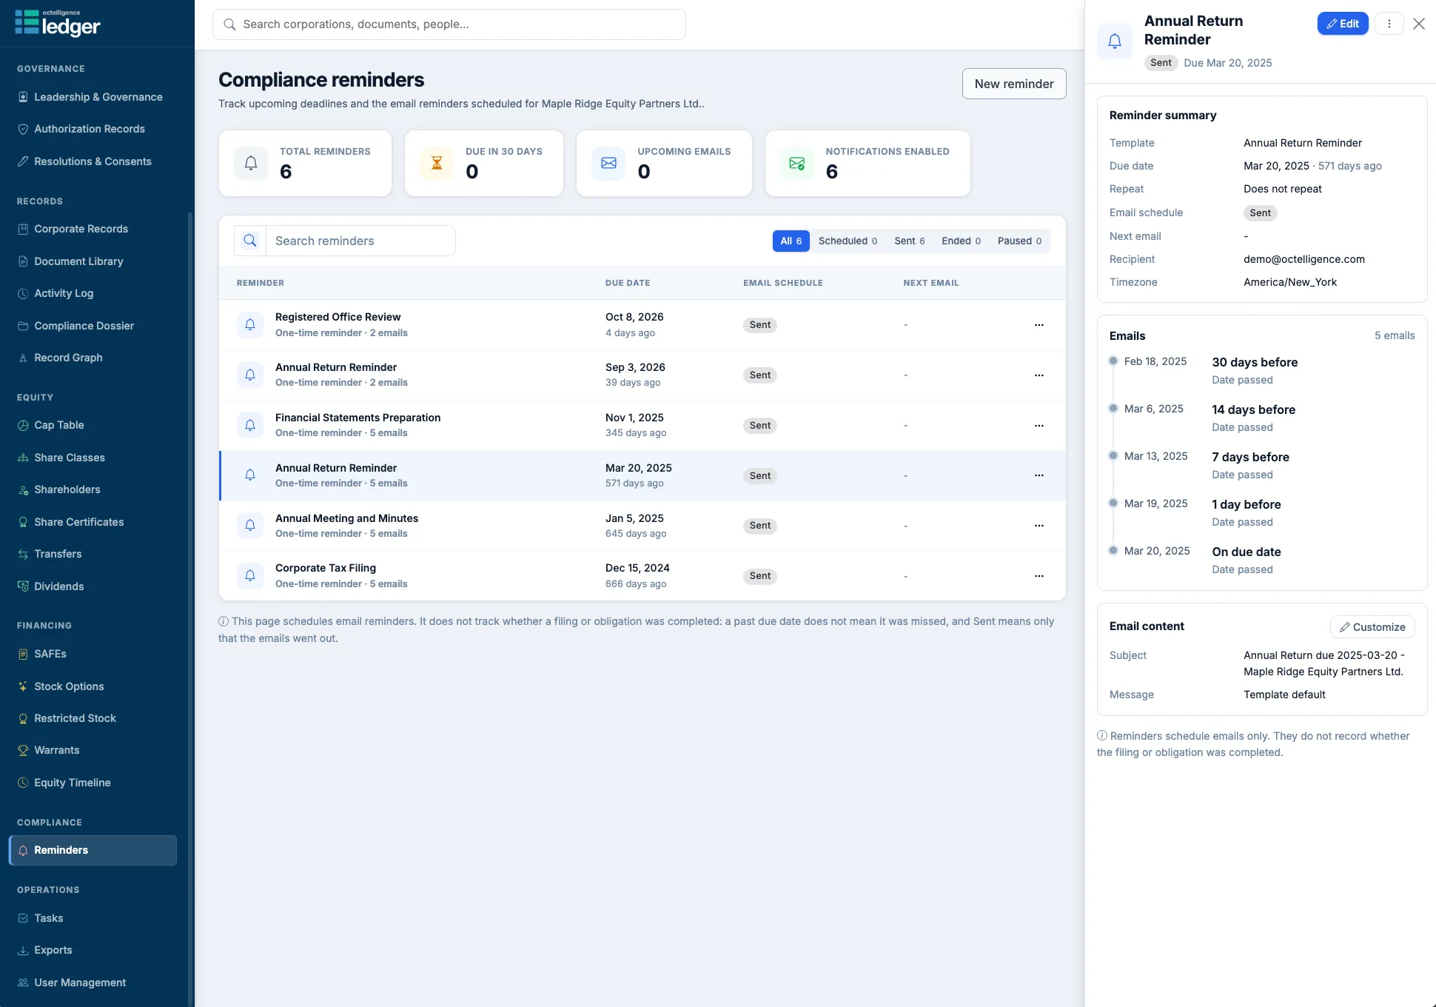Click the Total Reminders bell icon

pyautogui.click(x=251, y=163)
